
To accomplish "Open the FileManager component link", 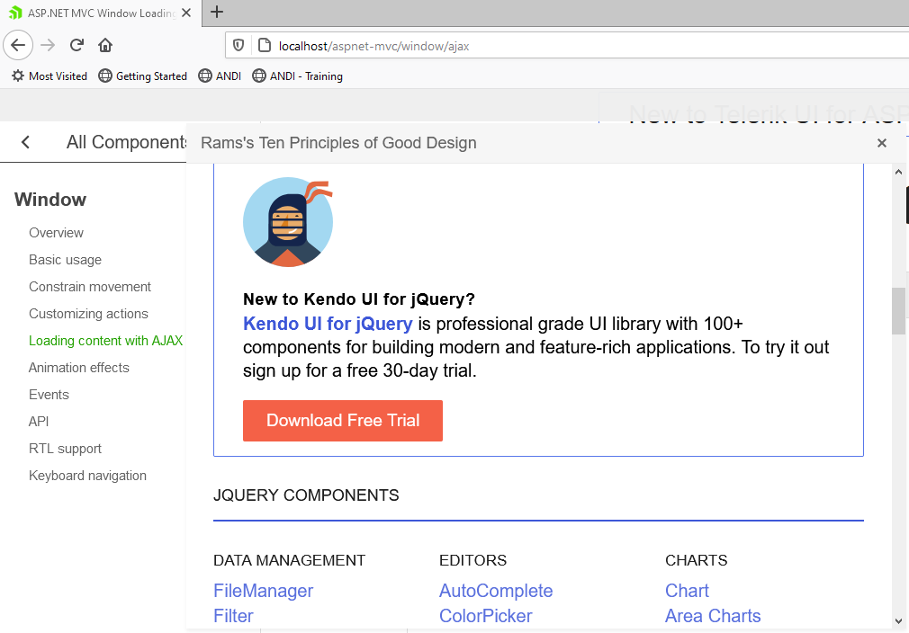I will 263,591.
